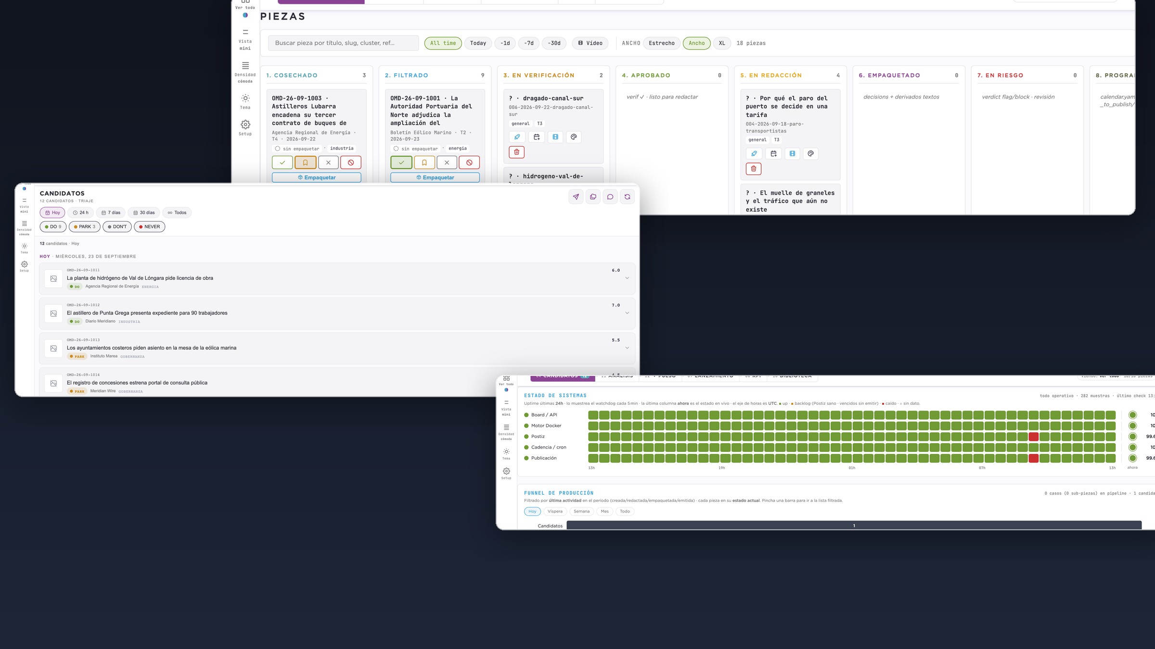Approve card OMD-26-09-1003 with the green check
Image resolution: width=1155 pixels, height=649 pixels.
282,162
